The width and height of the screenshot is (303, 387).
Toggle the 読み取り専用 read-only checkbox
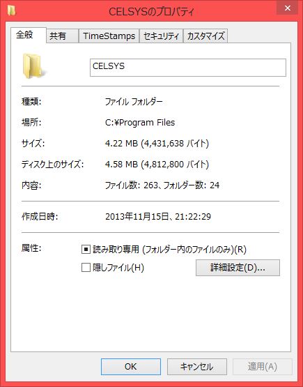point(86,249)
